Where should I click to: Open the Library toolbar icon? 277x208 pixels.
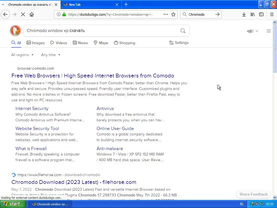[x=253, y=15]
